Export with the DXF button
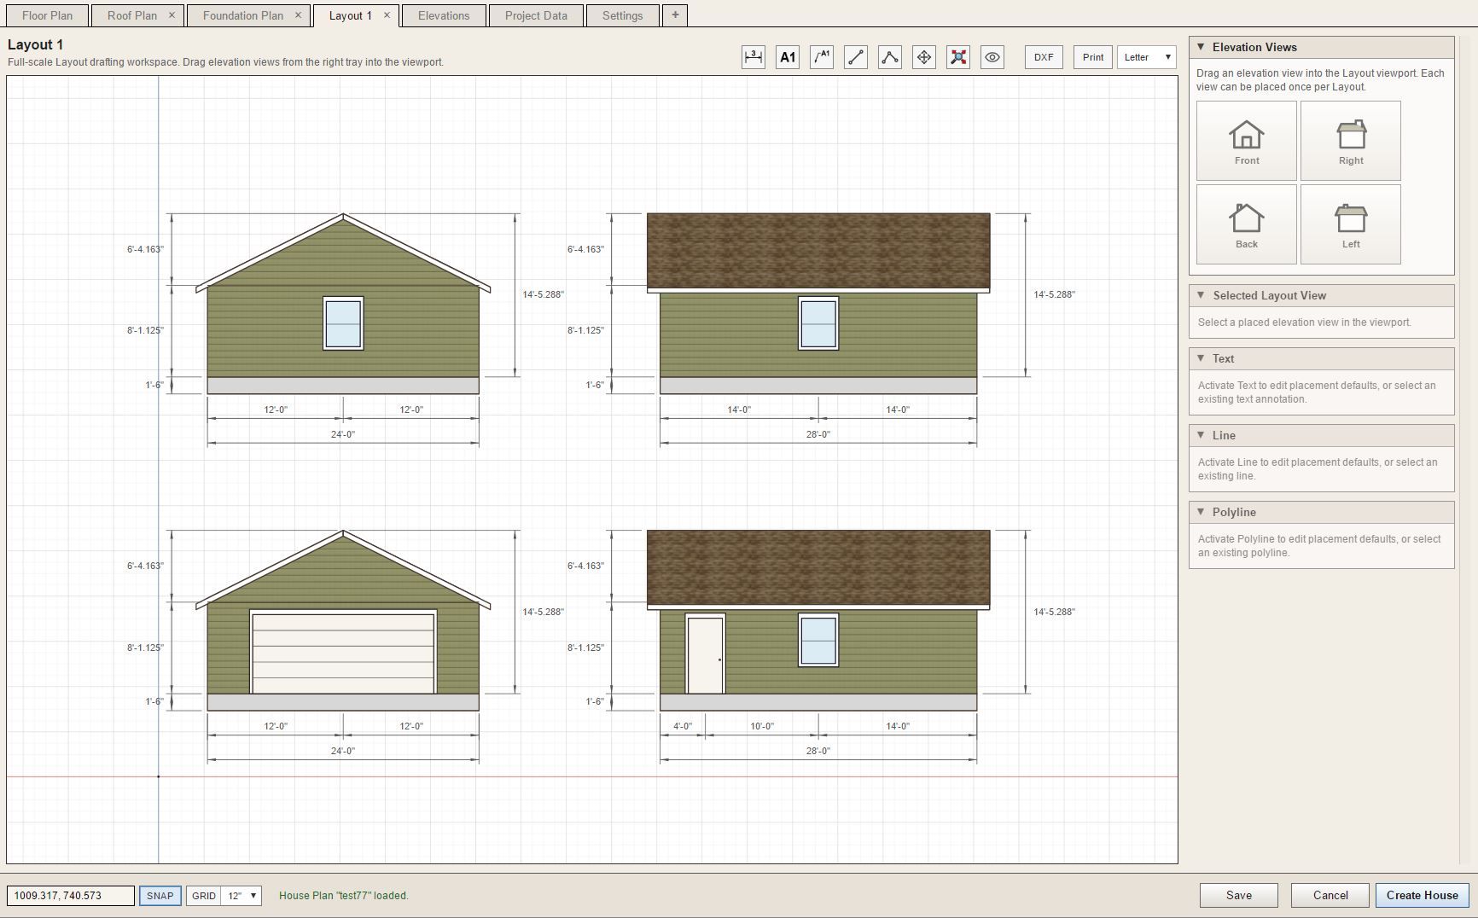The height and width of the screenshot is (918, 1478). [1044, 57]
